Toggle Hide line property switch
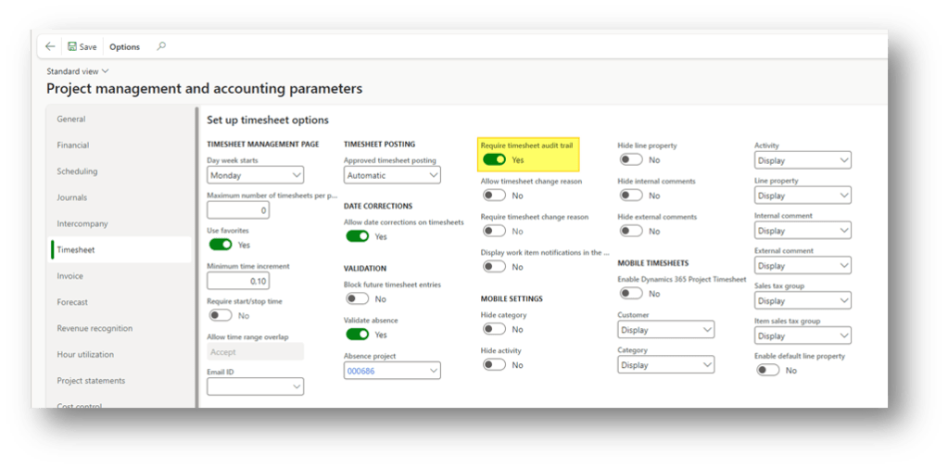 tap(631, 160)
